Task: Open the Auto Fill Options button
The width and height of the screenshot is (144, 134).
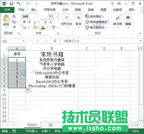Action: [x=28, y=90]
